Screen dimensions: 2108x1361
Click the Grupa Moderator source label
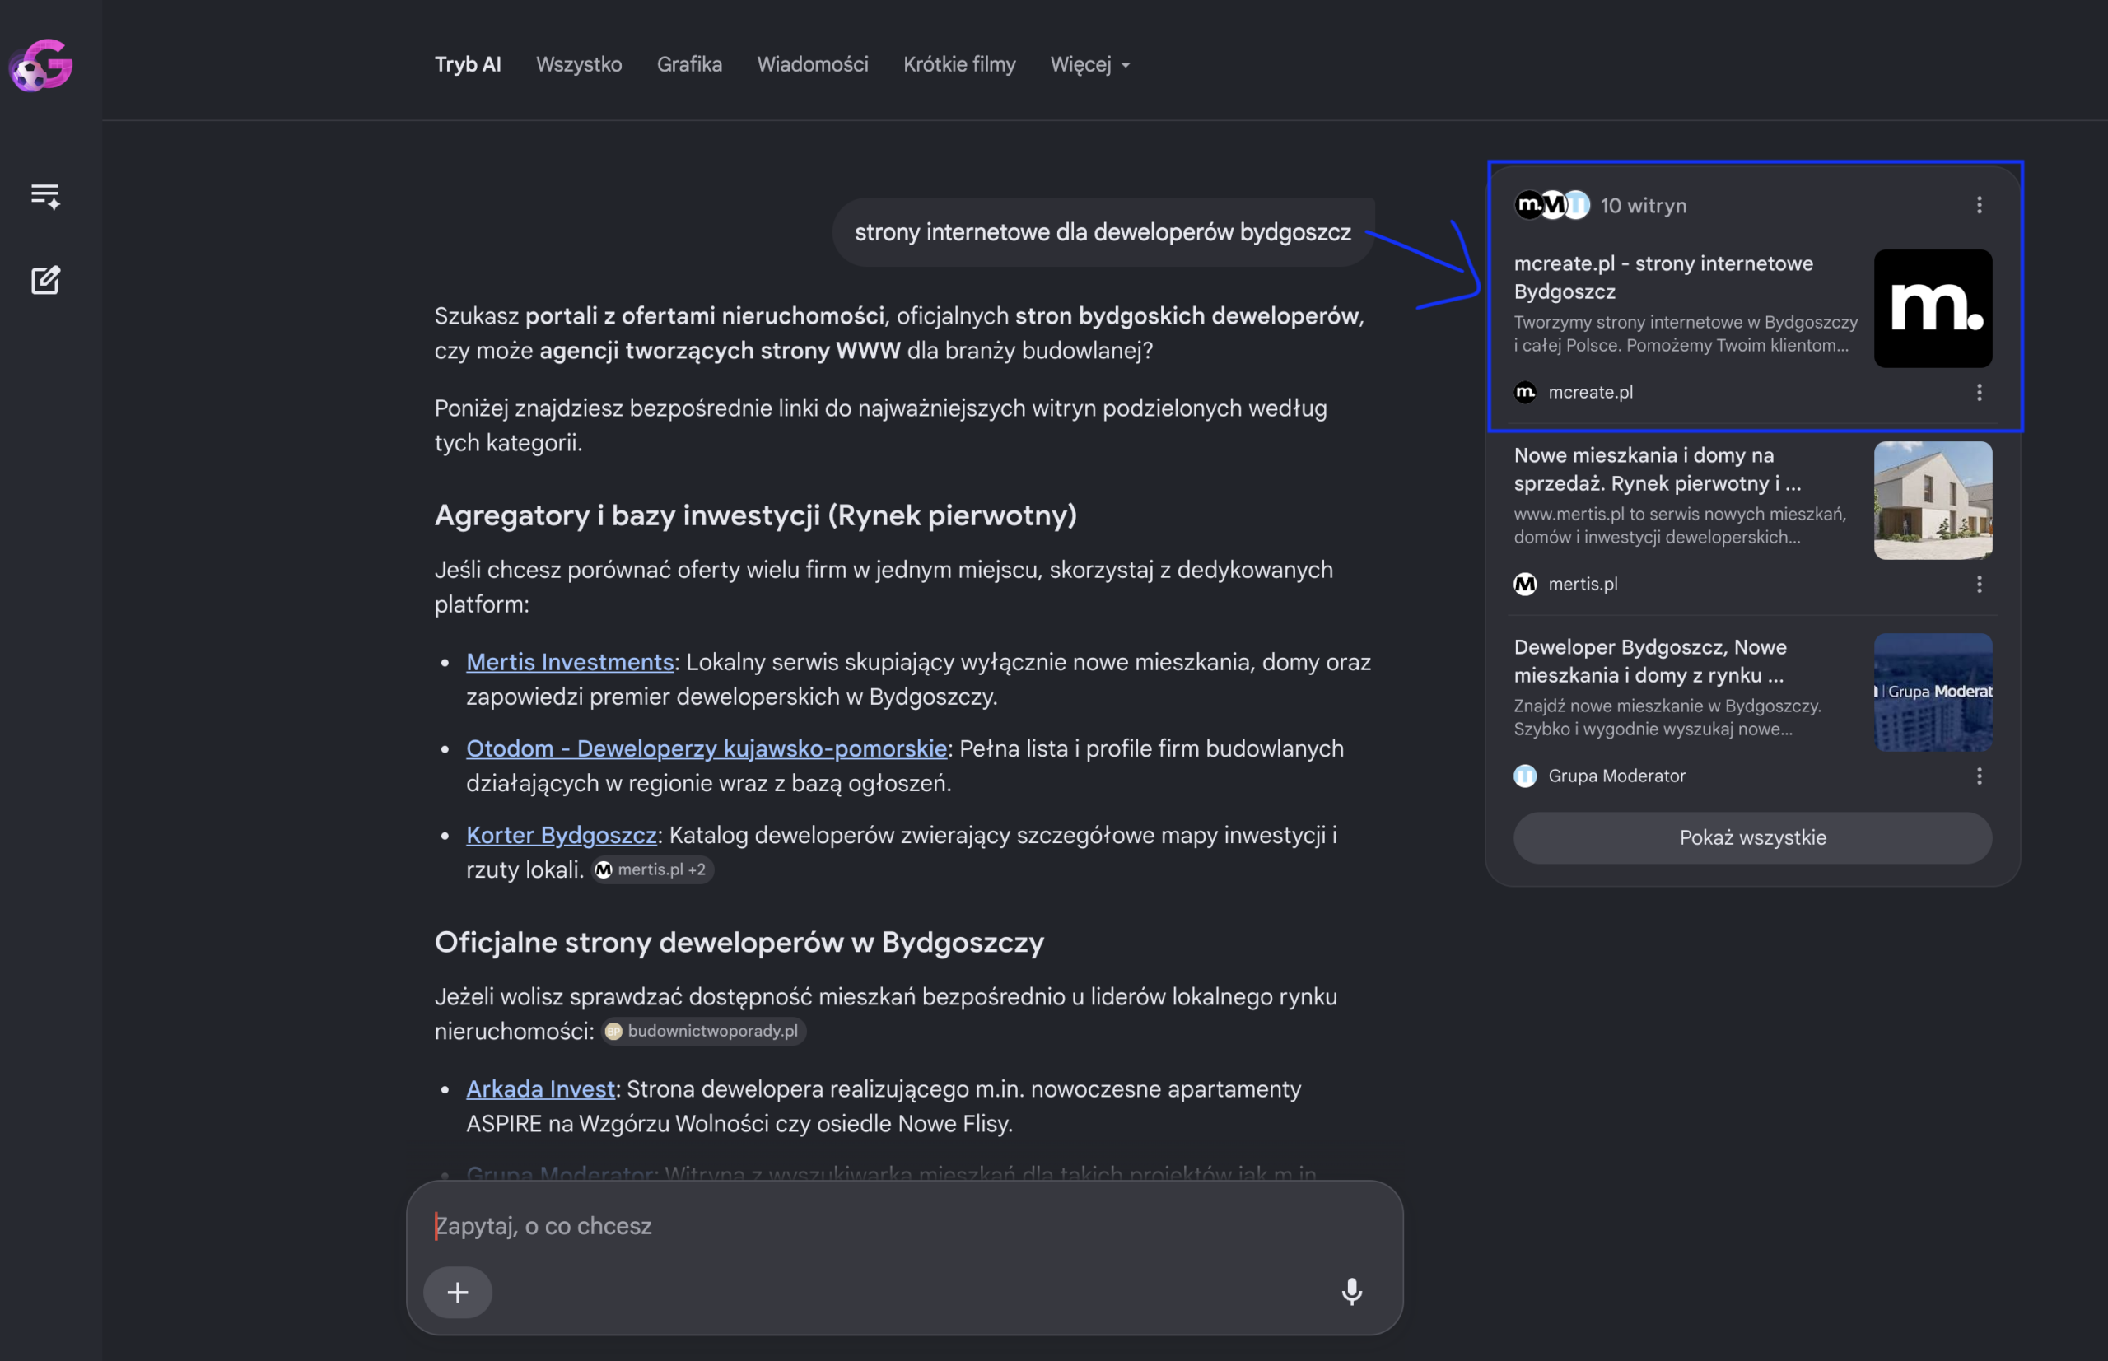tap(1616, 776)
